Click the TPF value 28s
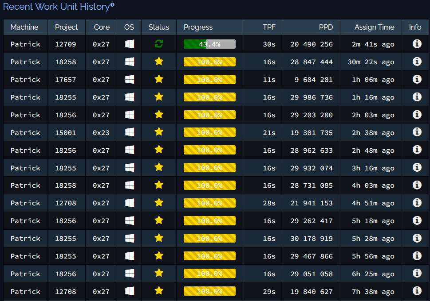Screen dimensions: 430x301 (269, 203)
